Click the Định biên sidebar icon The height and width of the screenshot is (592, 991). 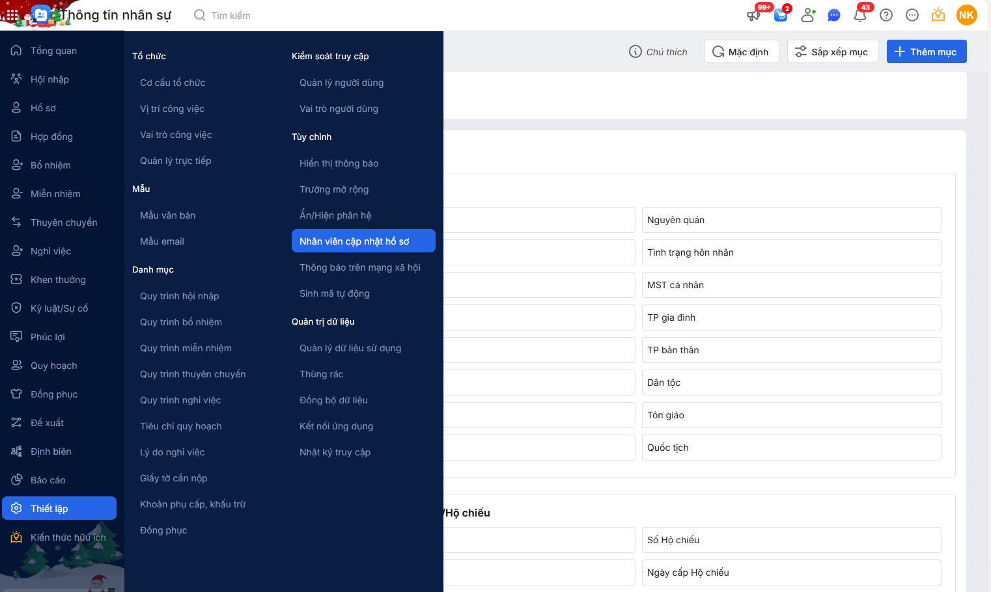coord(16,451)
